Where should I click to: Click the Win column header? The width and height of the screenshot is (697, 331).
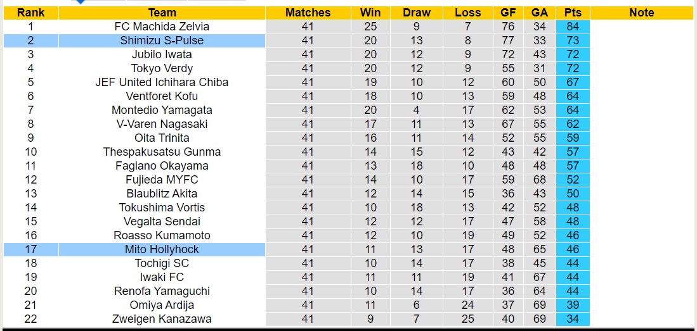(x=370, y=13)
